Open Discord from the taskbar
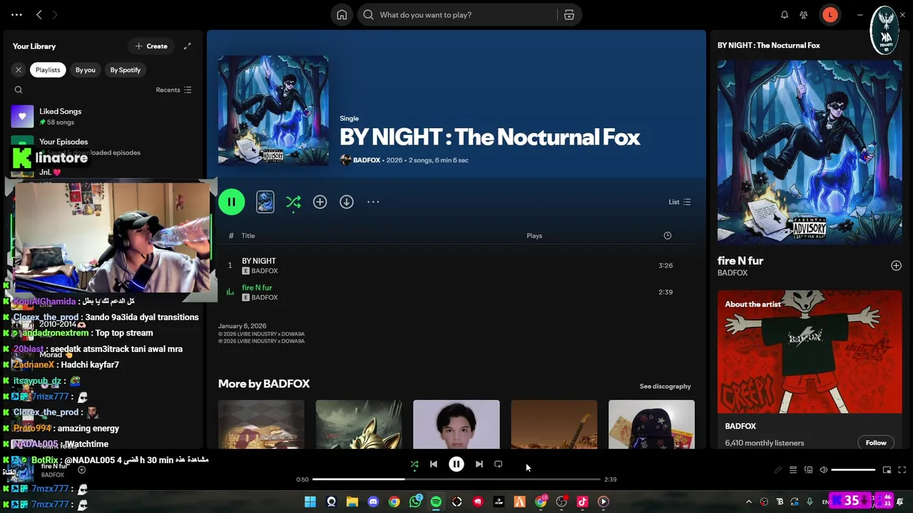Screen dimensions: 913x513 point(373,502)
